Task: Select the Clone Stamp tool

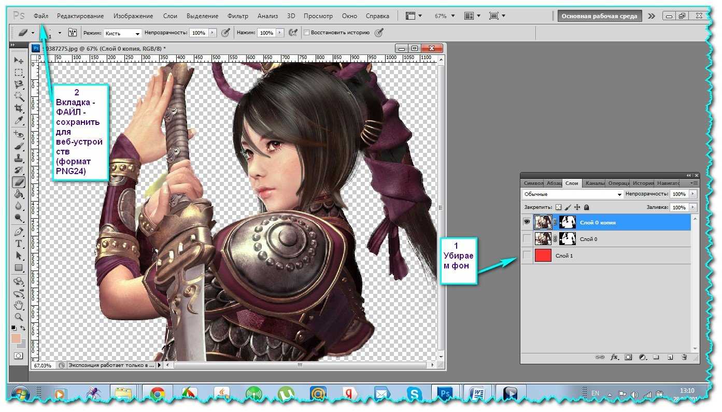Action: (19, 159)
